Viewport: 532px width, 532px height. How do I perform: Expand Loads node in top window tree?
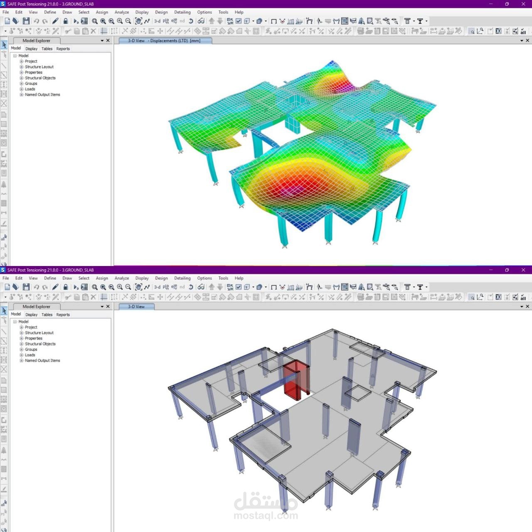pos(22,89)
